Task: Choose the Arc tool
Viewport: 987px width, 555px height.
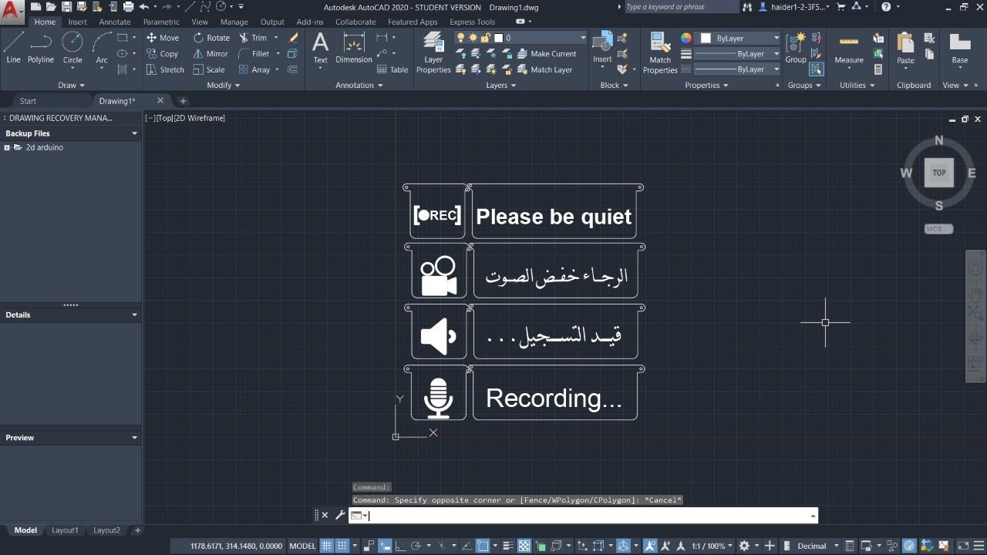Action: click(x=102, y=48)
